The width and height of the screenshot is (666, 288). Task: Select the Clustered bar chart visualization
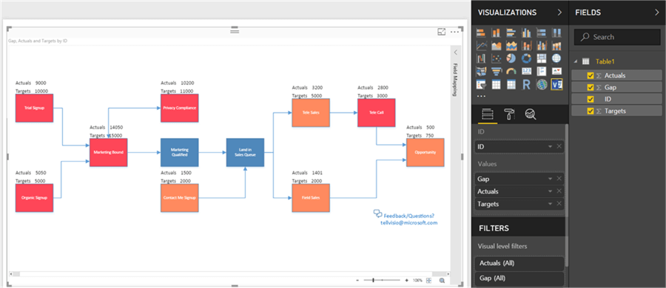point(511,32)
